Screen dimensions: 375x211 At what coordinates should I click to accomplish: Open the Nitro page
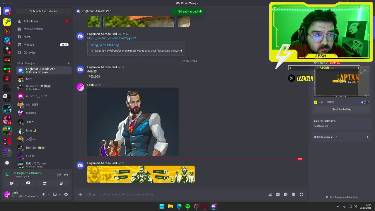pos(43,37)
